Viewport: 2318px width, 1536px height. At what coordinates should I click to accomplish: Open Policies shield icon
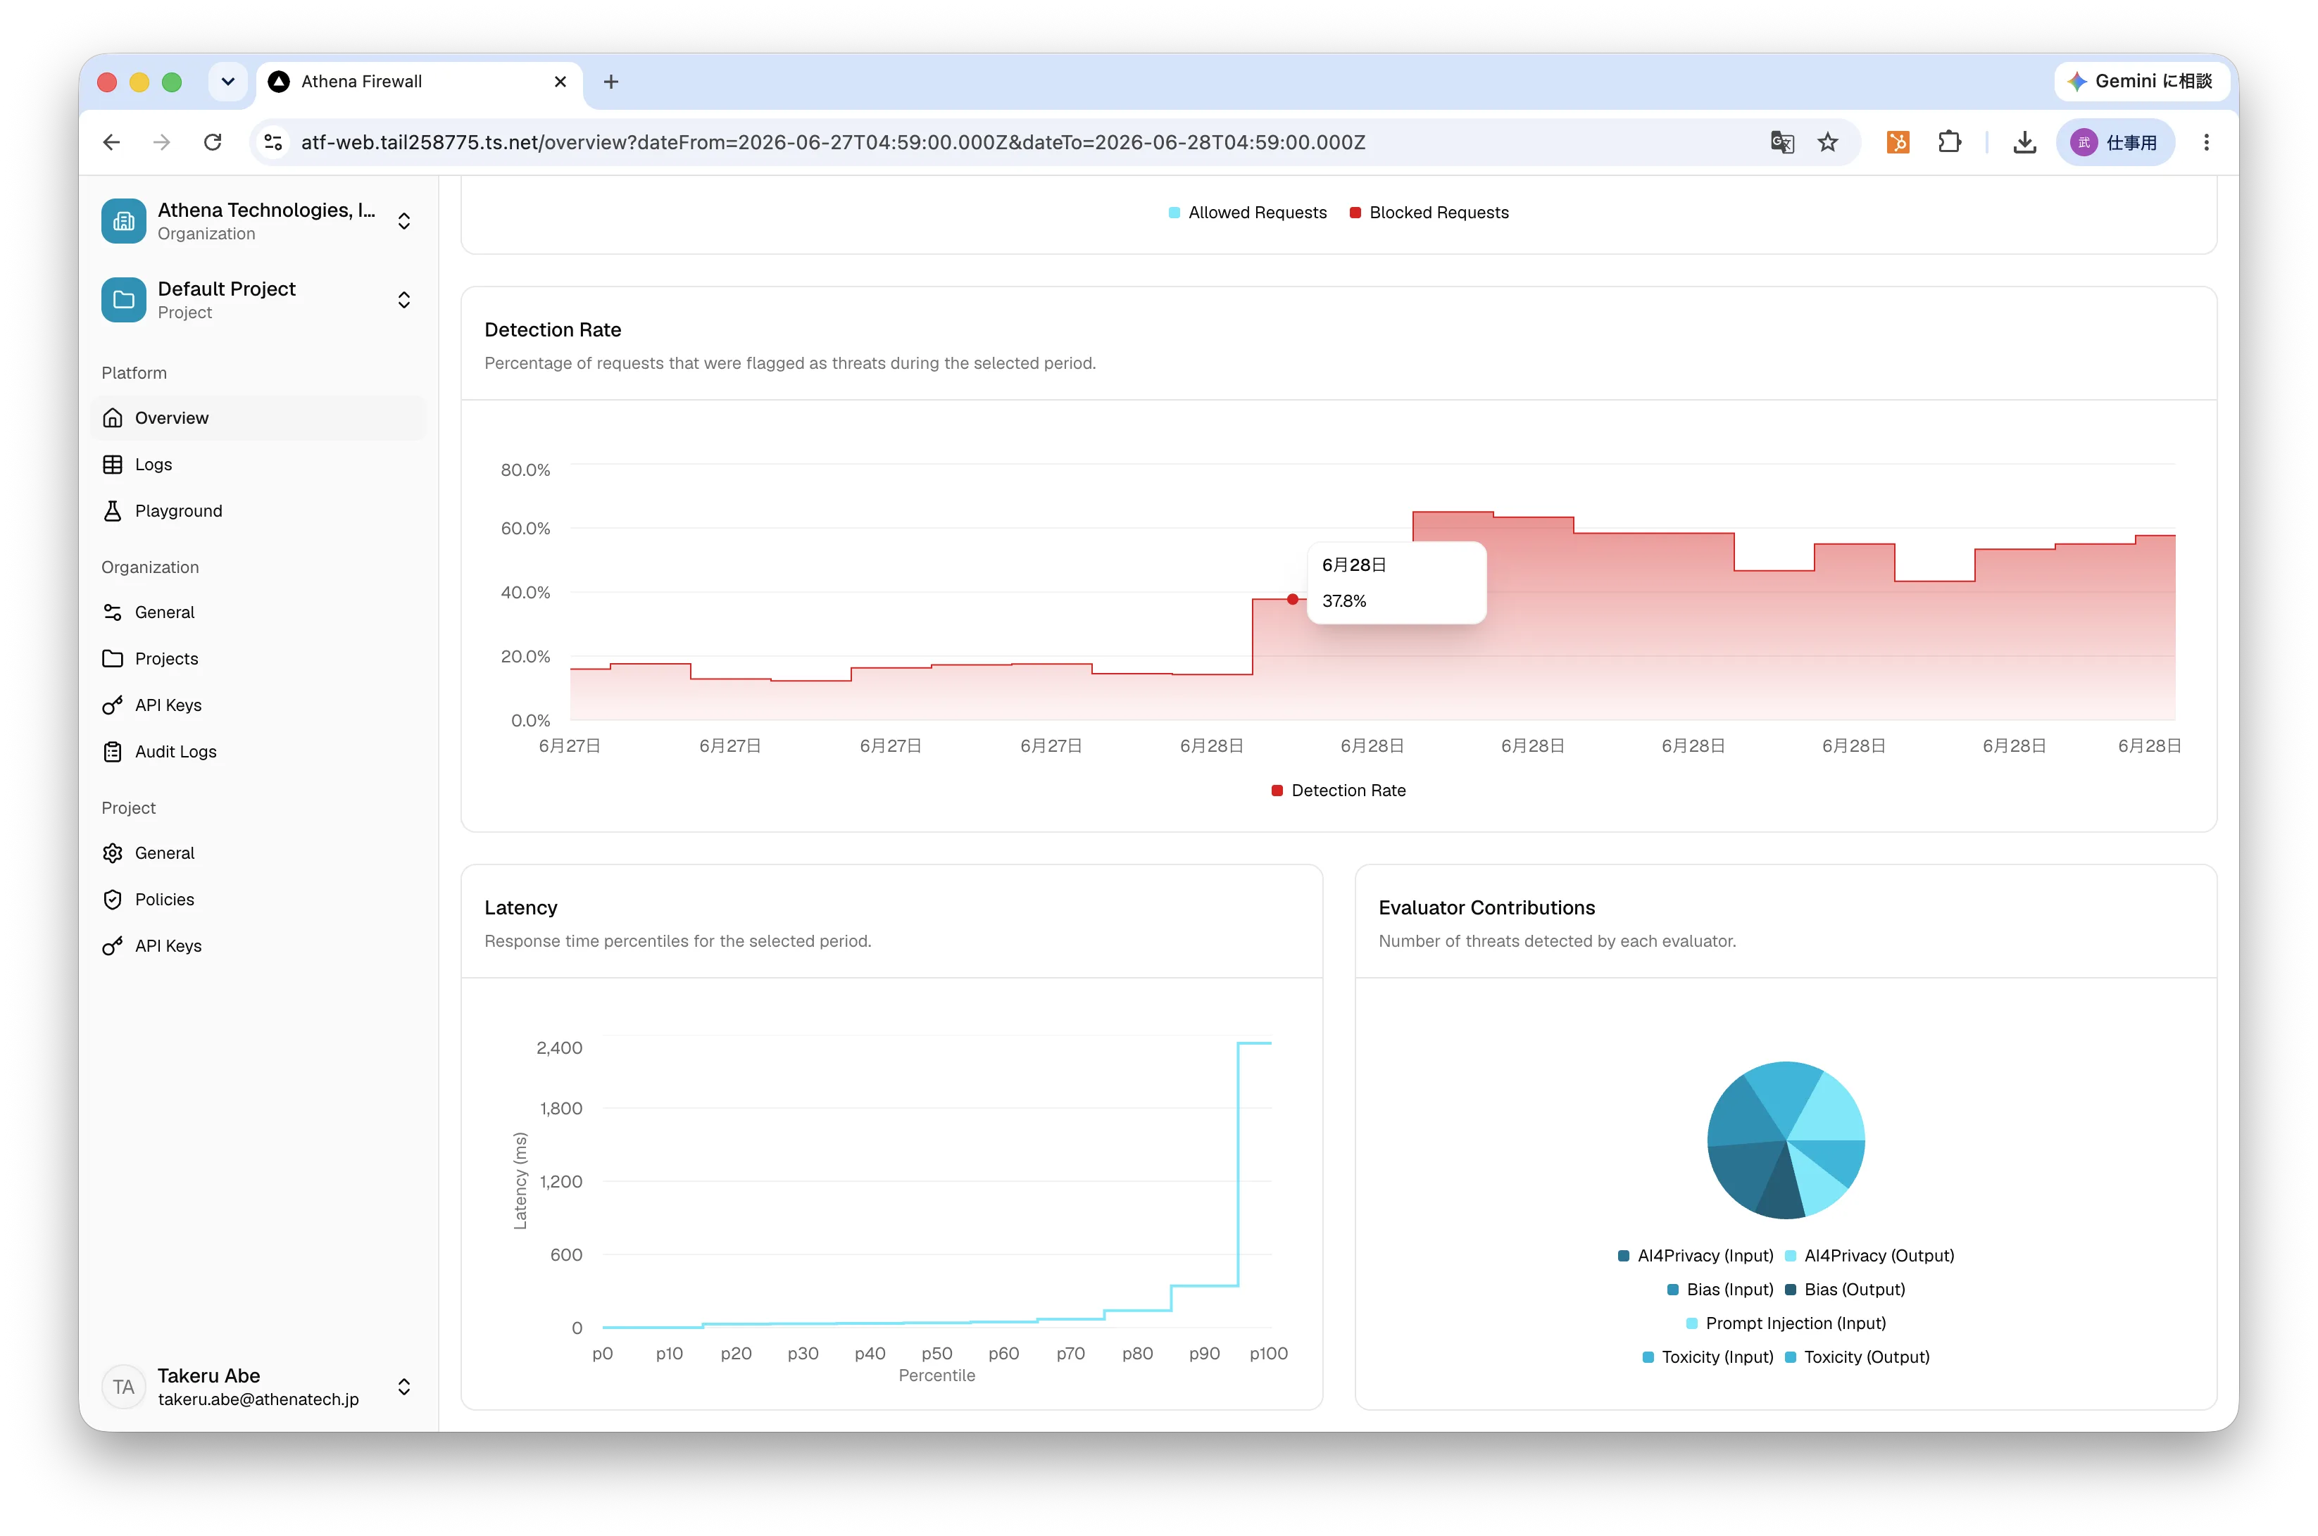[x=113, y=899]
